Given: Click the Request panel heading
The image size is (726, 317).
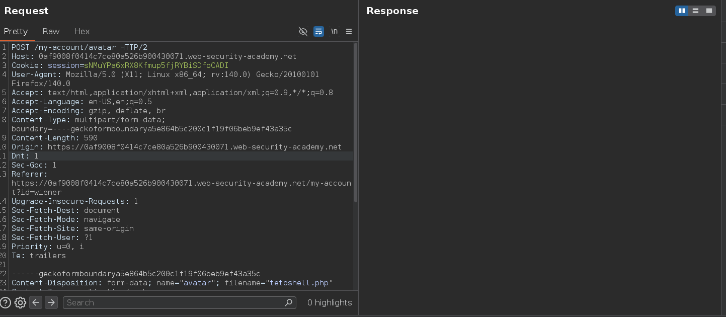Looking at the screenshot, I should [x=27, y=11].
